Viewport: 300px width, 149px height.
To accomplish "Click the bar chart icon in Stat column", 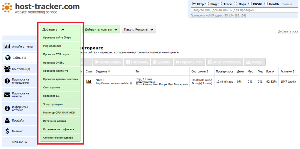I will 88,82.
